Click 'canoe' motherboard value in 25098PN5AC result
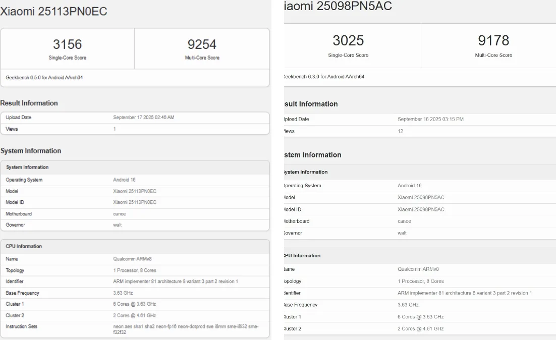The width and height of the screenshot is (556, 340). [x=404, y=221]
